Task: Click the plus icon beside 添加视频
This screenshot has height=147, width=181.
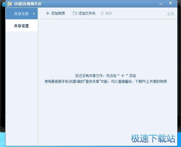Action: (x=48, y=14)
